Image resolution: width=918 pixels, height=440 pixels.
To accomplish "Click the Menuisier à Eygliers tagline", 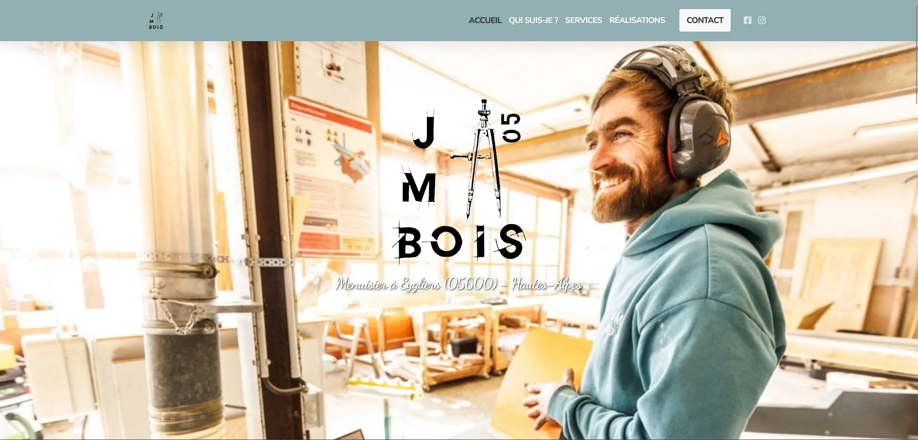I will [459, 284].
